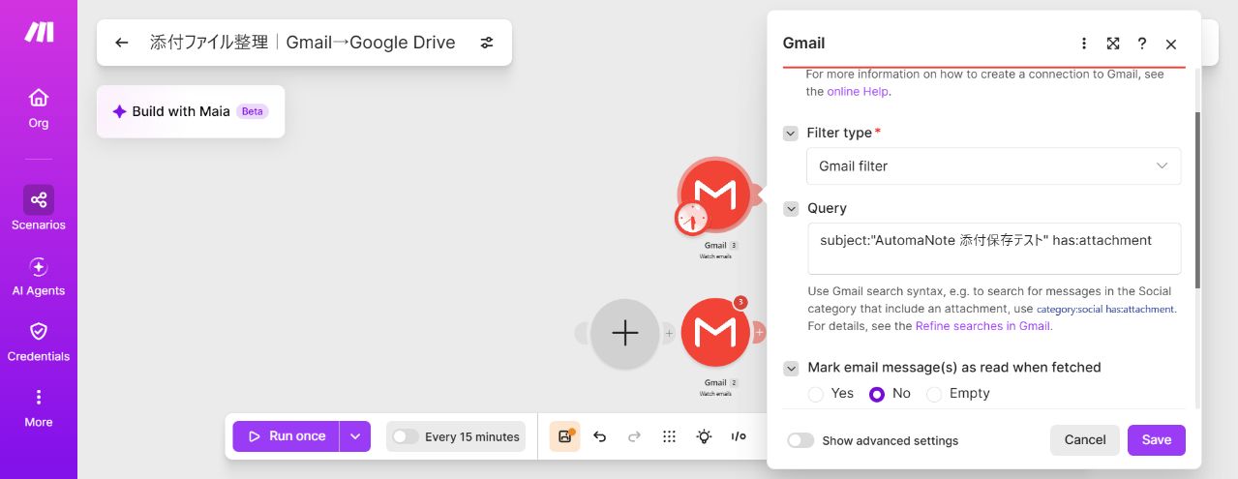Open the Org home page
Screen dimensions: 1238x479
pyautogui.click(x=39, y=108)
